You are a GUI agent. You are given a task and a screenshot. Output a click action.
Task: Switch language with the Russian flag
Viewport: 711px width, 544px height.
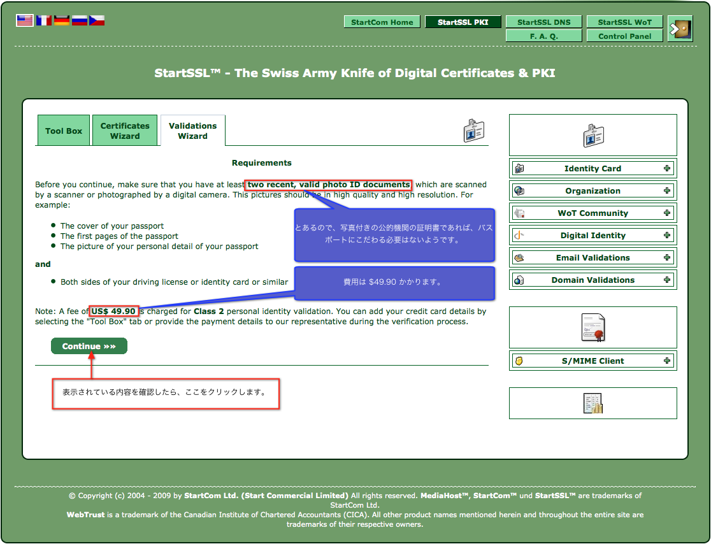tap(80, 20)
